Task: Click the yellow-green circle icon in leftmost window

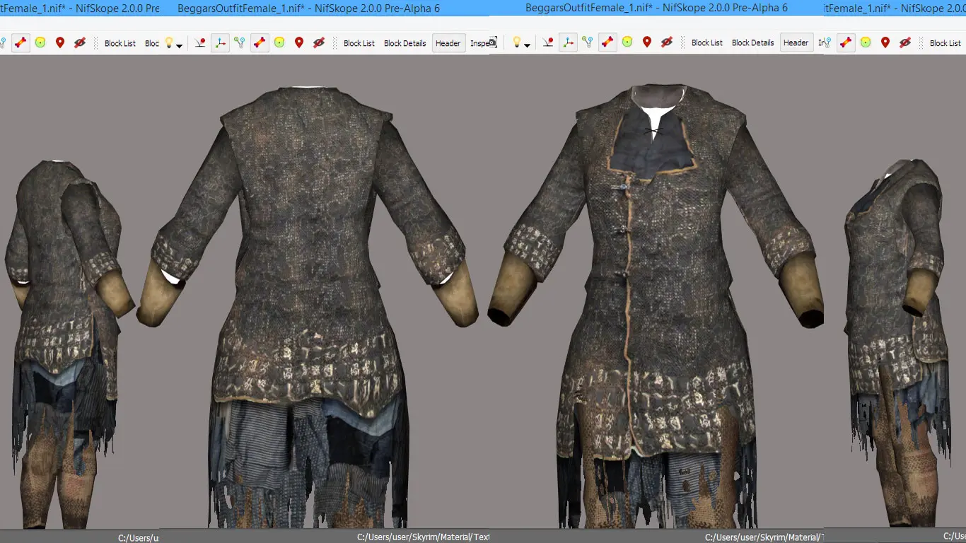Action: point(40,43)
